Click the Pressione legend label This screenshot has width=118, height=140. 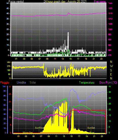point(100,2)
